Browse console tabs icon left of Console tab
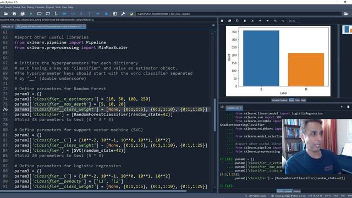Viewport: 352px width, 198px height. (x=222, y=107)
